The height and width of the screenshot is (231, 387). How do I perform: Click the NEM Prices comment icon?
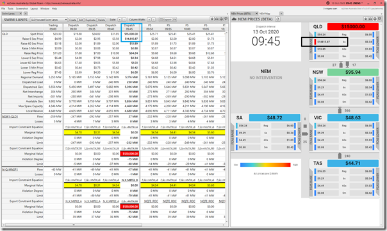380,19
